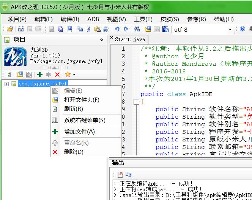Click the scissors cut icon
Viewport: 252px width, 200px height.
[x=88, y=29]
